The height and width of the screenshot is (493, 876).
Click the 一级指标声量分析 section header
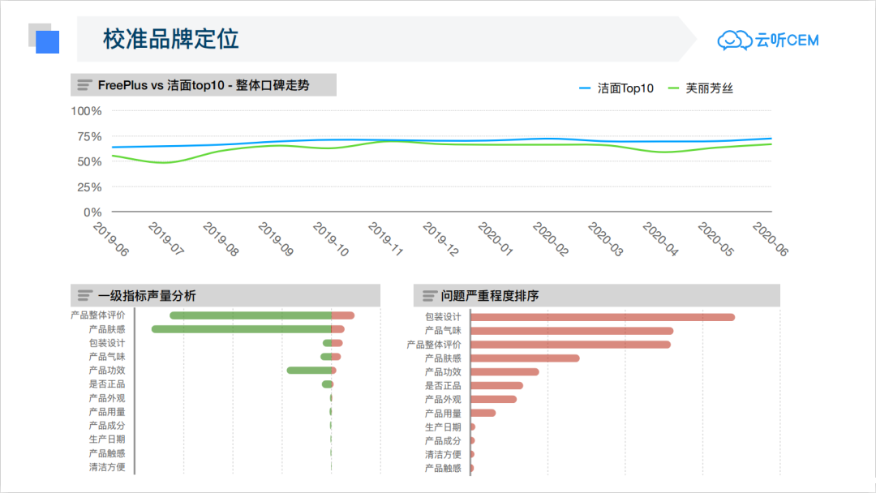(x=147, y=296)
